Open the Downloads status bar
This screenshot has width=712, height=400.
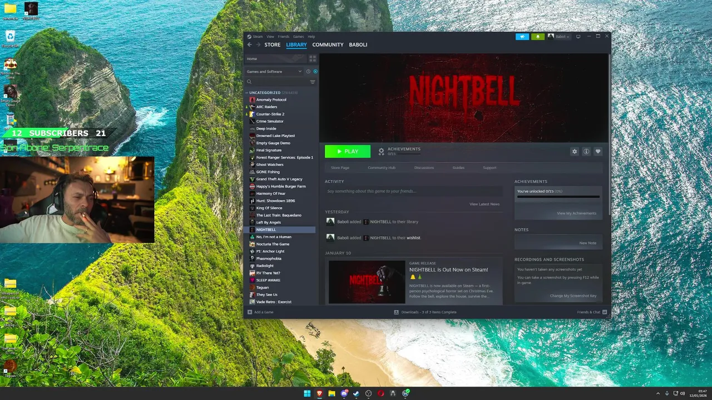pos(425,312)
